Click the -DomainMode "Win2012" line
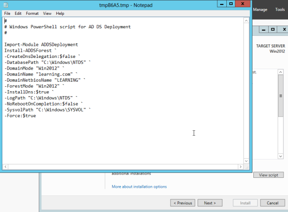The image size is (288, 212). pos(34,68)
